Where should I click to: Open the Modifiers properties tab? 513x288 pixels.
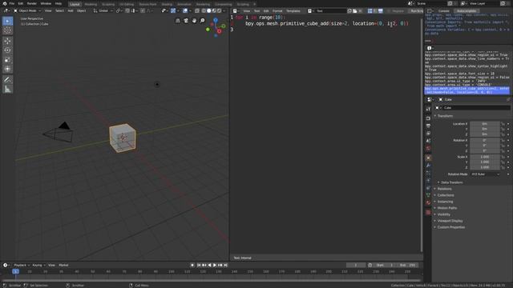428,166
